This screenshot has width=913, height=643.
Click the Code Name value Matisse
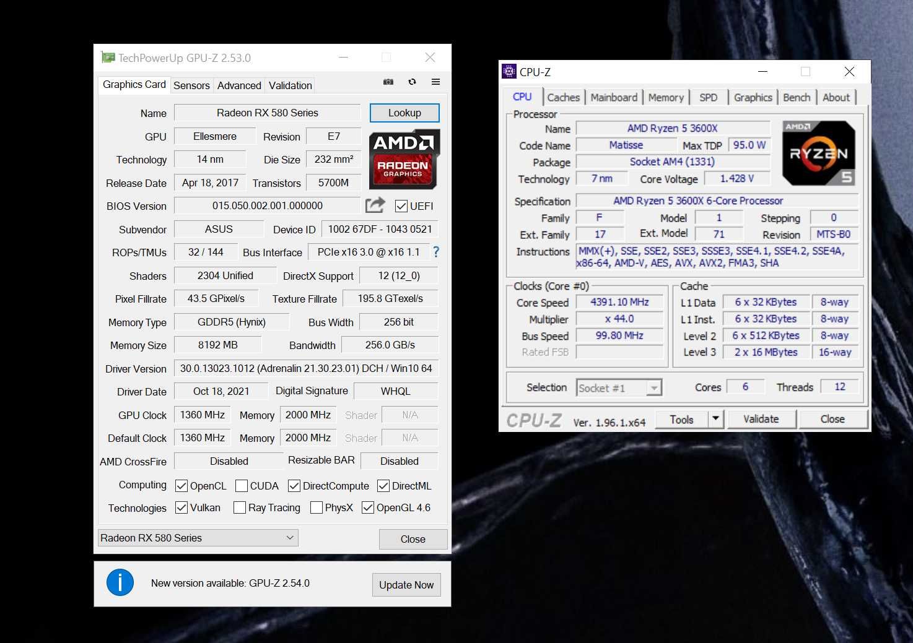626,145
